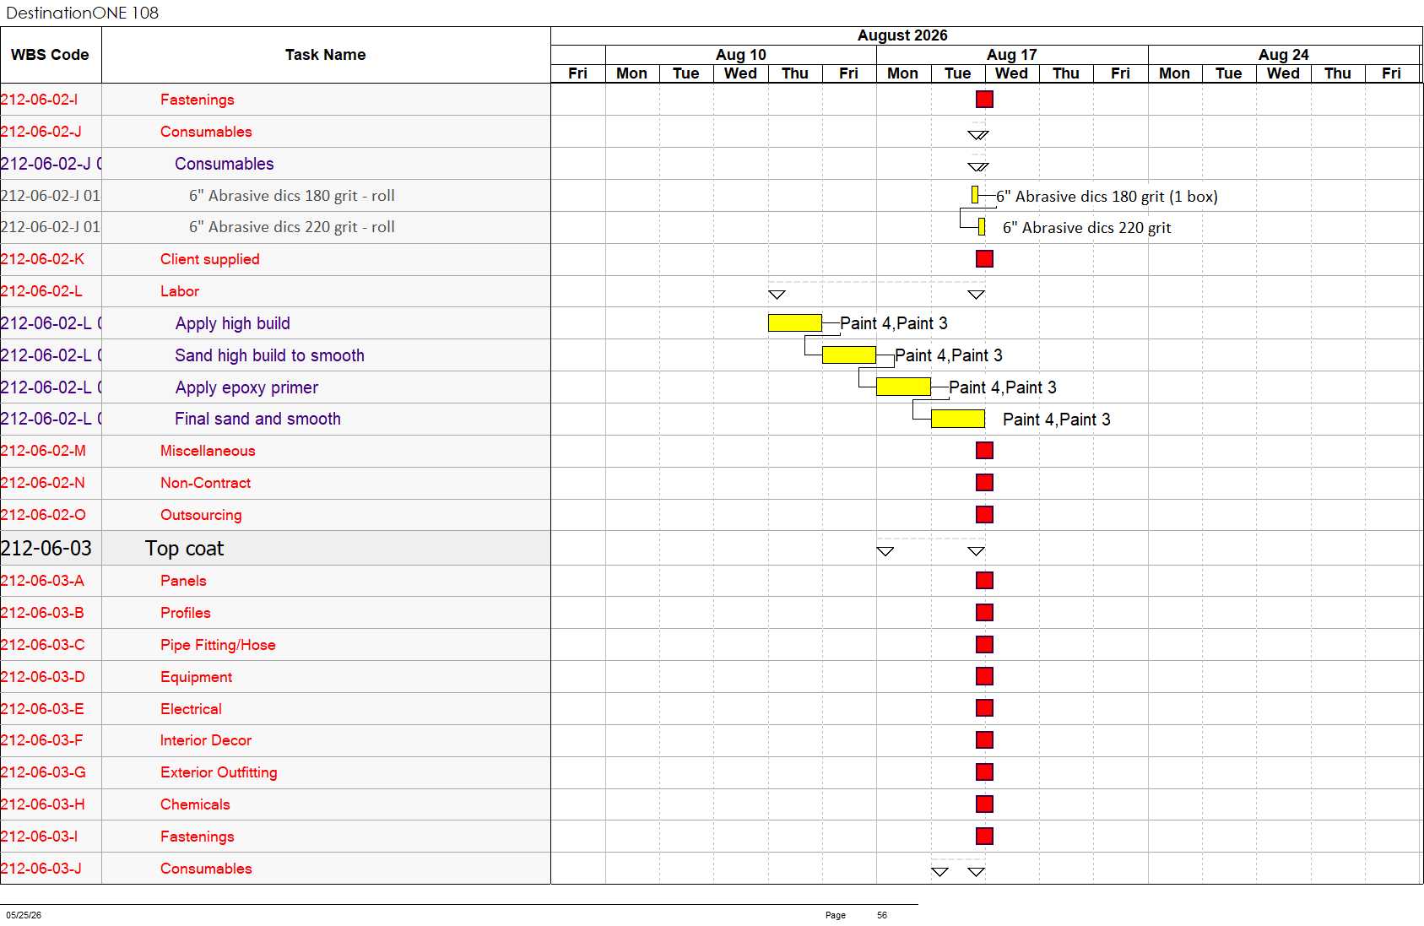Click the end triangle in the 212-06-03-J Consumables row
This screenshot has height=926, width=1424.
(976, 872)
